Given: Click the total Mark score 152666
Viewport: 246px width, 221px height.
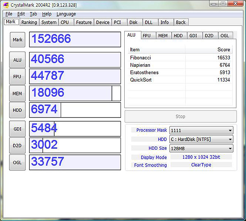Looking at the screenshot, I should pos(51,39).
